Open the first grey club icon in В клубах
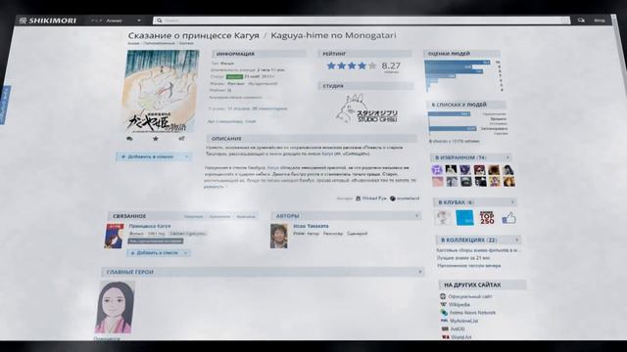627x352 pixels. (x=443, y=218)
